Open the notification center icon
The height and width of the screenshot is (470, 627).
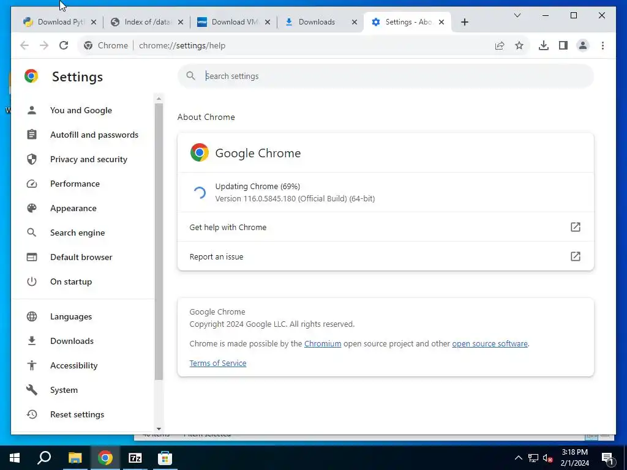(x=607, y=458)
